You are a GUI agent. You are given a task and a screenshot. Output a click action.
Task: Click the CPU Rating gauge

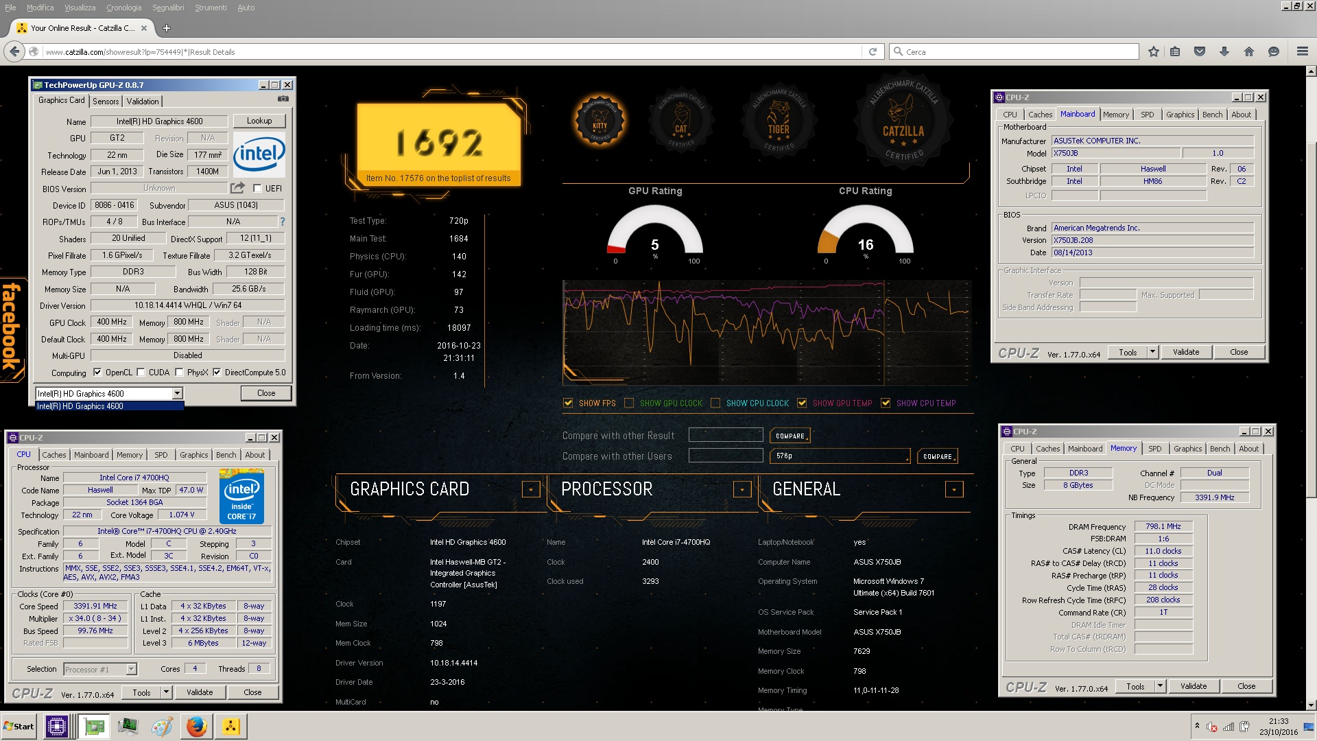tap(866, 233)
